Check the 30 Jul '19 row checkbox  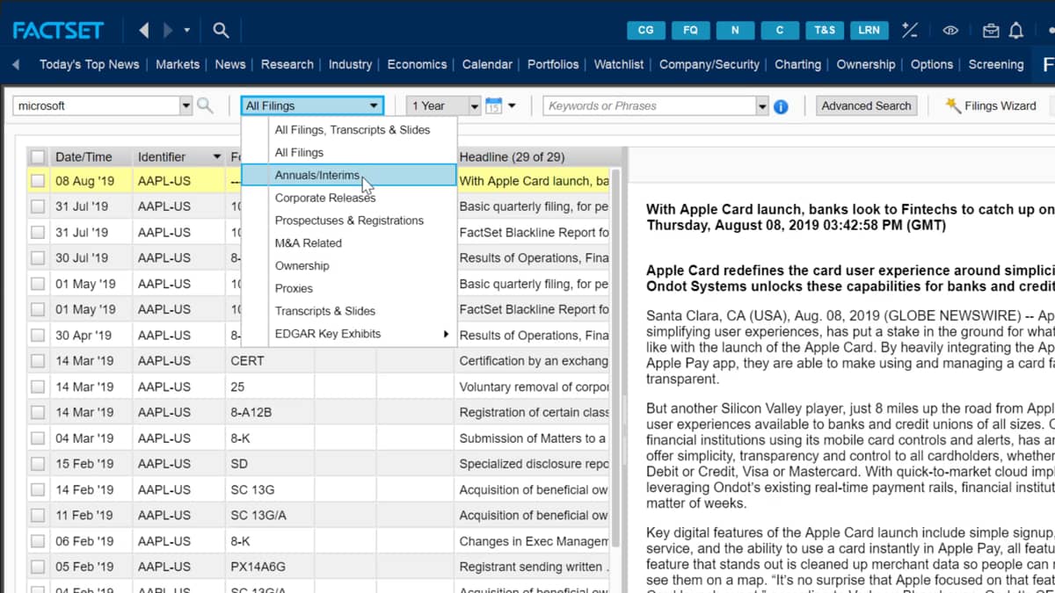click(38, 258)
